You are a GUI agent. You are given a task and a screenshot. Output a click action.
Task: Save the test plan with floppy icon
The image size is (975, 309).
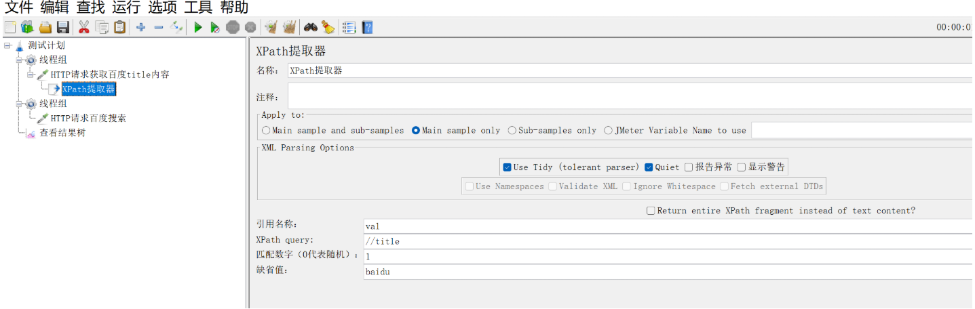[63, 27]
